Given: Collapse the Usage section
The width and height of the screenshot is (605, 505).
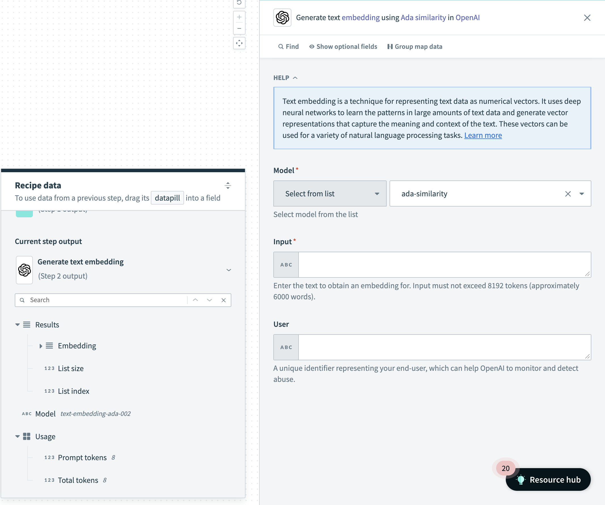Looking at the screenshot, I should pyautogui.click(x=17, y=436).
